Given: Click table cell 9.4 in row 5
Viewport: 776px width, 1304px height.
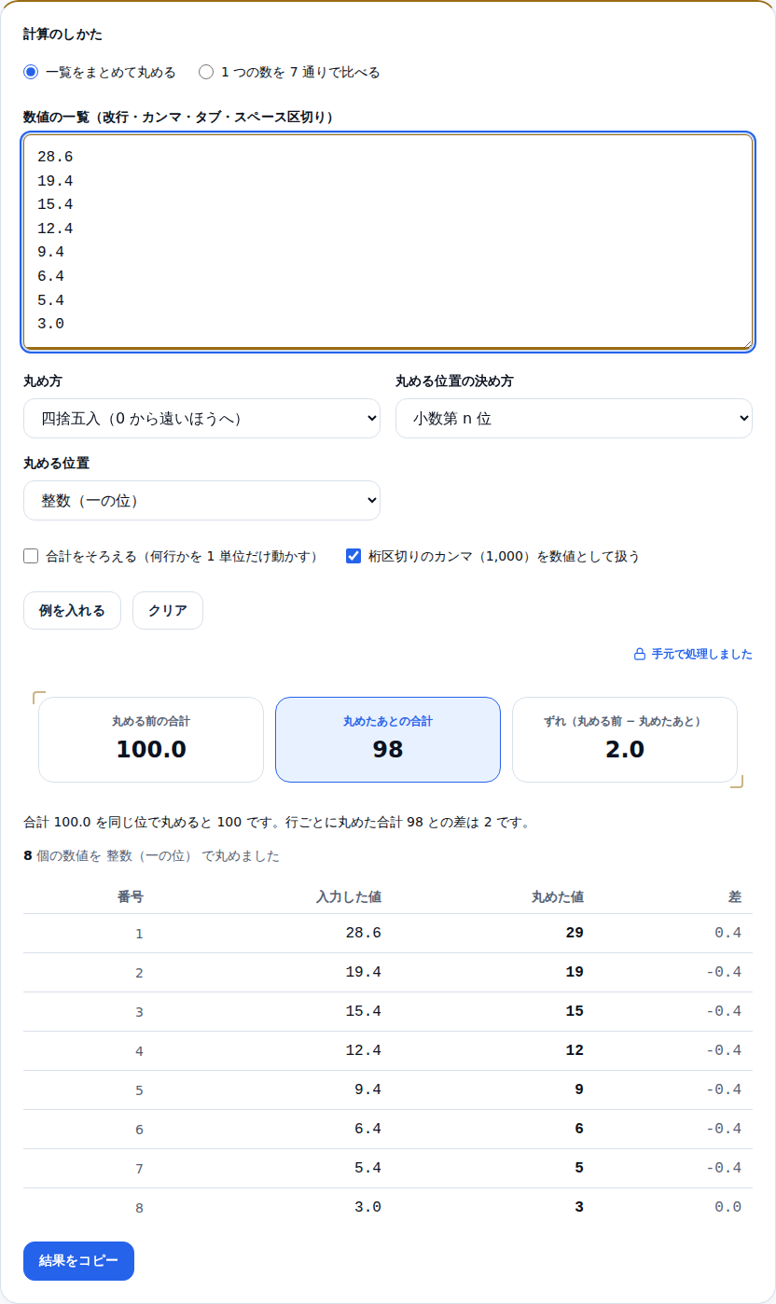Looking at the screenshot, I should (x=367, y=1089).
